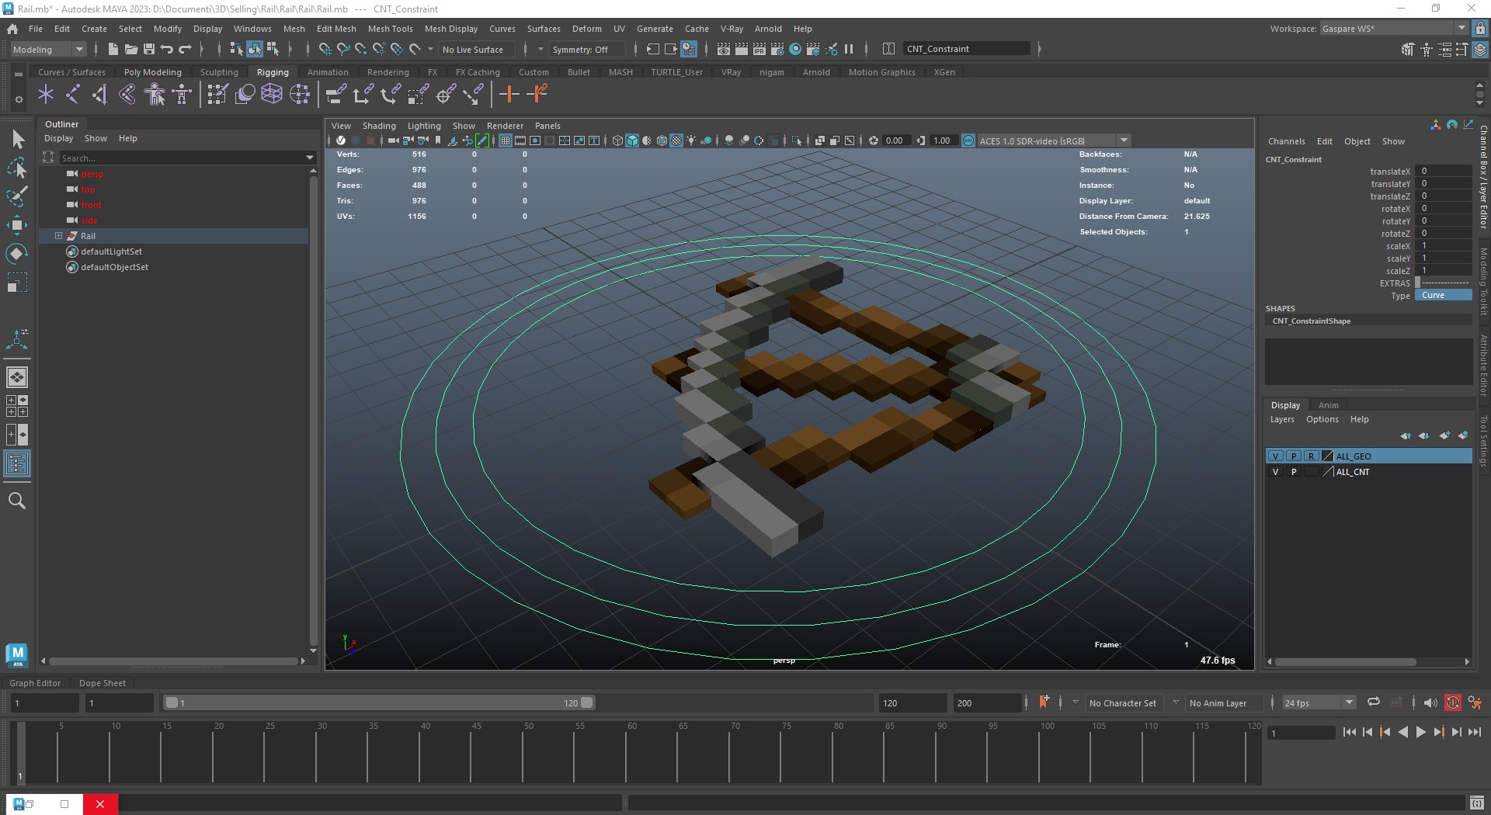Open the Modeling menu set dropdown

coord(48,49)
